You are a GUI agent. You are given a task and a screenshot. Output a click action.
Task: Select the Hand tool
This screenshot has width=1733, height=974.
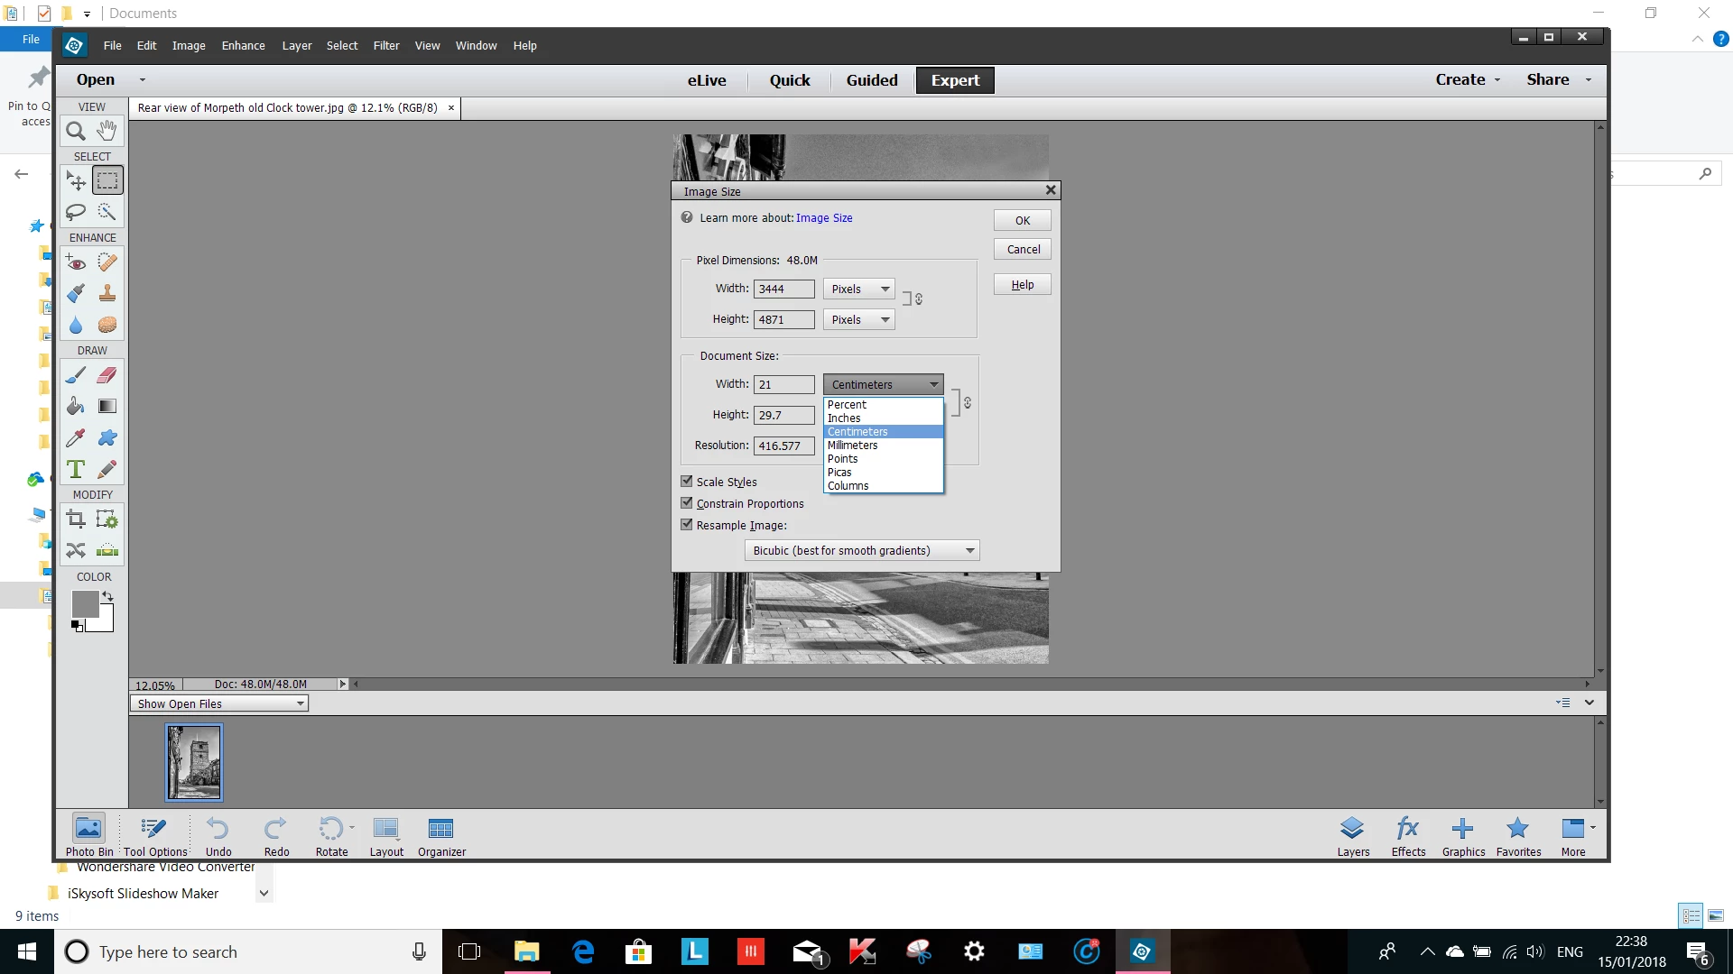pyautogui.click(x=107, y=132)
